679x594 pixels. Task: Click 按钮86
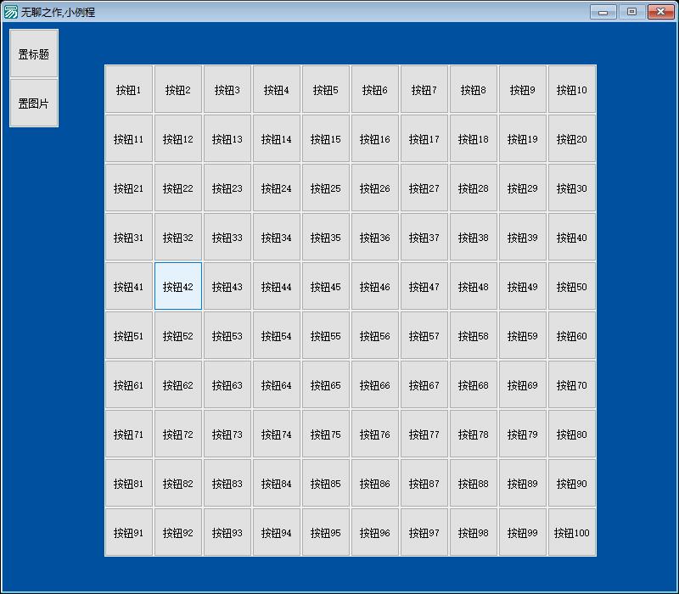[375, 483]
